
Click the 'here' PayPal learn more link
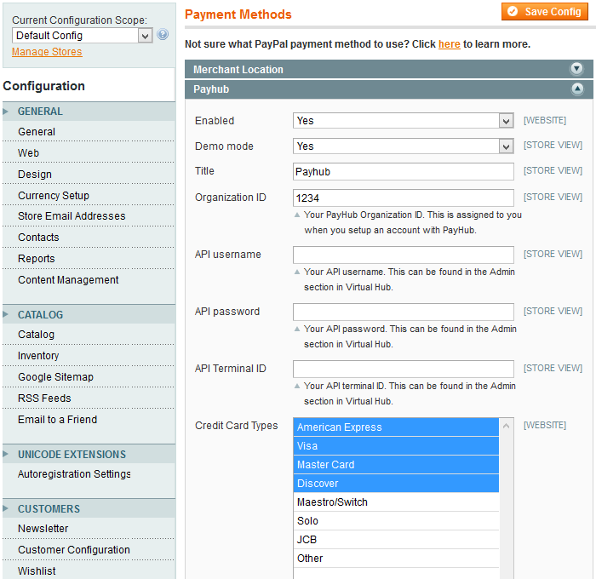(x=450, y=44)
